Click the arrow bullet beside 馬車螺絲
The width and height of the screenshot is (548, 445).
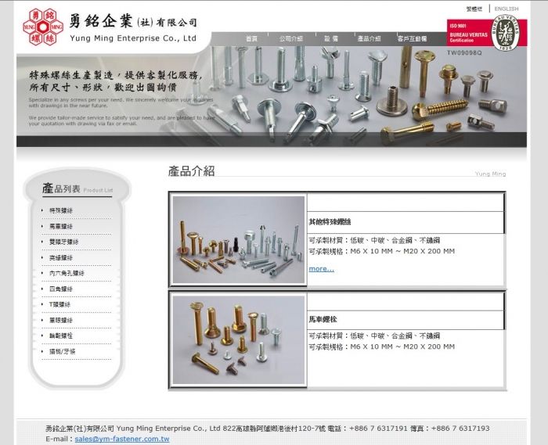pyautogui.click(x=42, y=226)
